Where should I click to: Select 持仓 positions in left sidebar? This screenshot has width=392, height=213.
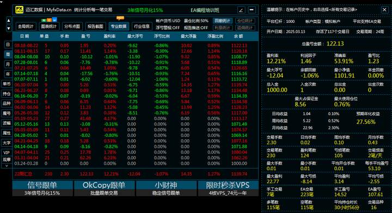tap(7, 93)
